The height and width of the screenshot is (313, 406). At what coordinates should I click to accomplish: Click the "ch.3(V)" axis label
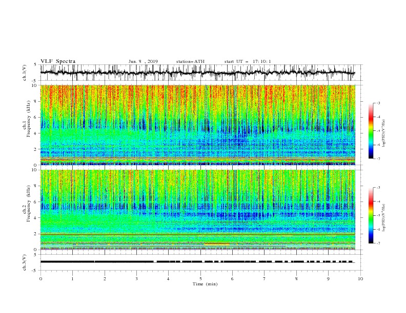pos(25,262)
